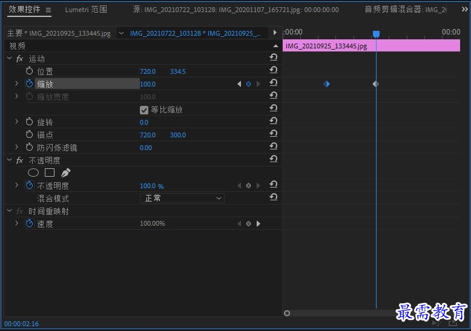
Task: Open the master clip dropdown arrow
Action: pyautogui.click(x=121, y=33)
